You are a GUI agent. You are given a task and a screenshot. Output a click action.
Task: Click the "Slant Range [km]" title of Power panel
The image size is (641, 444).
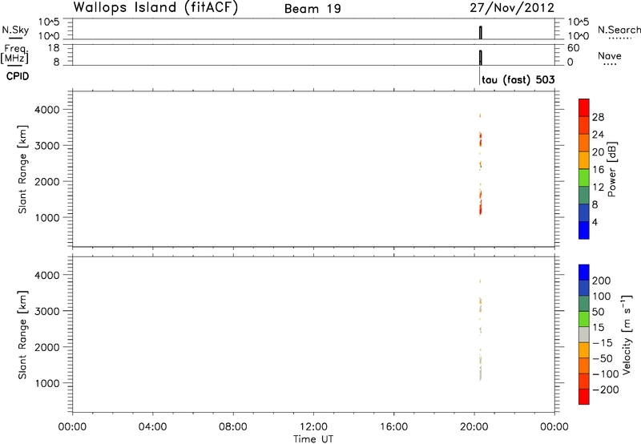pos(22,169)
